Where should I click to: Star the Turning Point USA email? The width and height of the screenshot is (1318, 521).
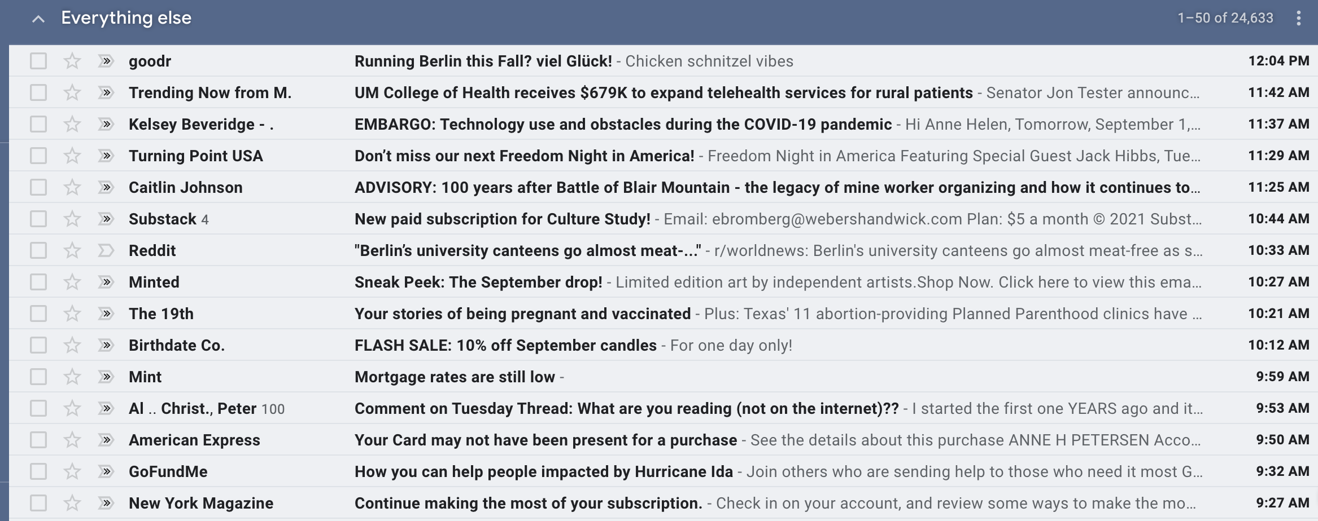pyautogui.click(x=72, y=156)
